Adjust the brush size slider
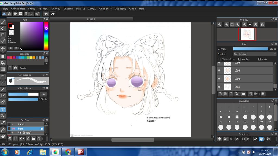 (x=23, y=94)
